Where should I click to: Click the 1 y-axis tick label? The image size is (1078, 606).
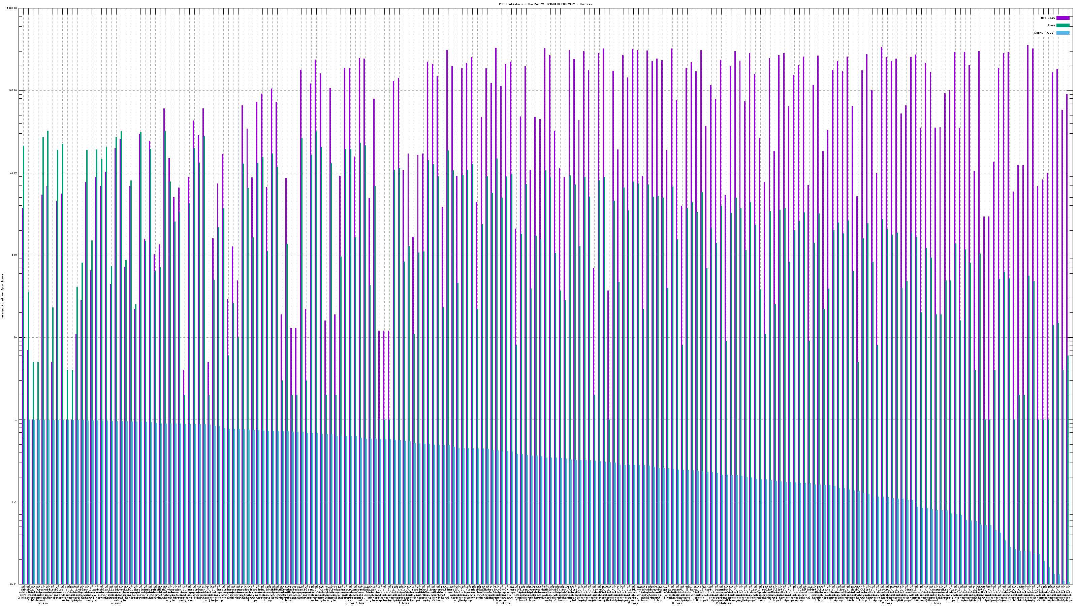point(16,419)
